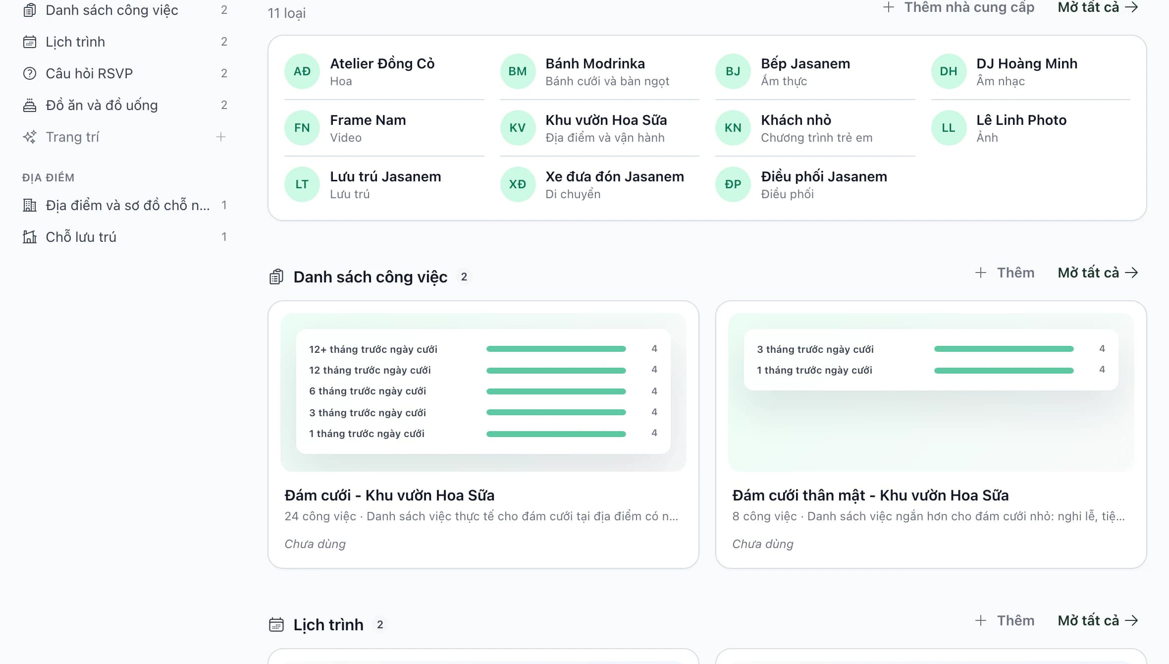
Task: Open Đám cưới thân mật - Khu vườn Hoa Sữa card
Action: (931, 435)
